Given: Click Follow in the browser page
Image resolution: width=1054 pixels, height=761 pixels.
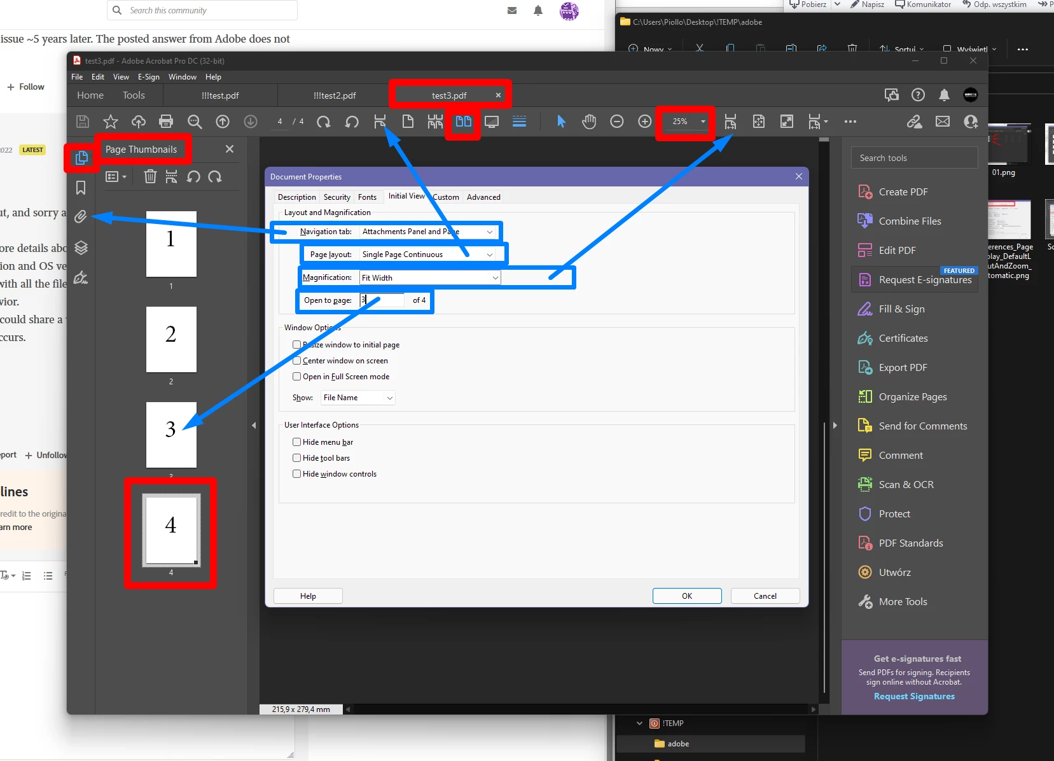Looking at the screenshot, I should pyautogui.click(x=26, y=87).
